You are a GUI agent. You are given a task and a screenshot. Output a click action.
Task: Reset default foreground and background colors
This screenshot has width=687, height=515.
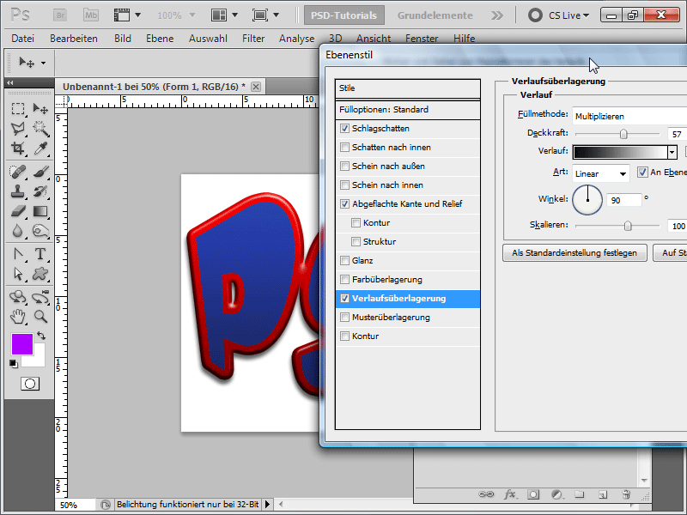tap(14, 363)
